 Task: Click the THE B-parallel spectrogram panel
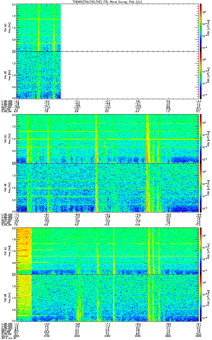coord(107,297)
